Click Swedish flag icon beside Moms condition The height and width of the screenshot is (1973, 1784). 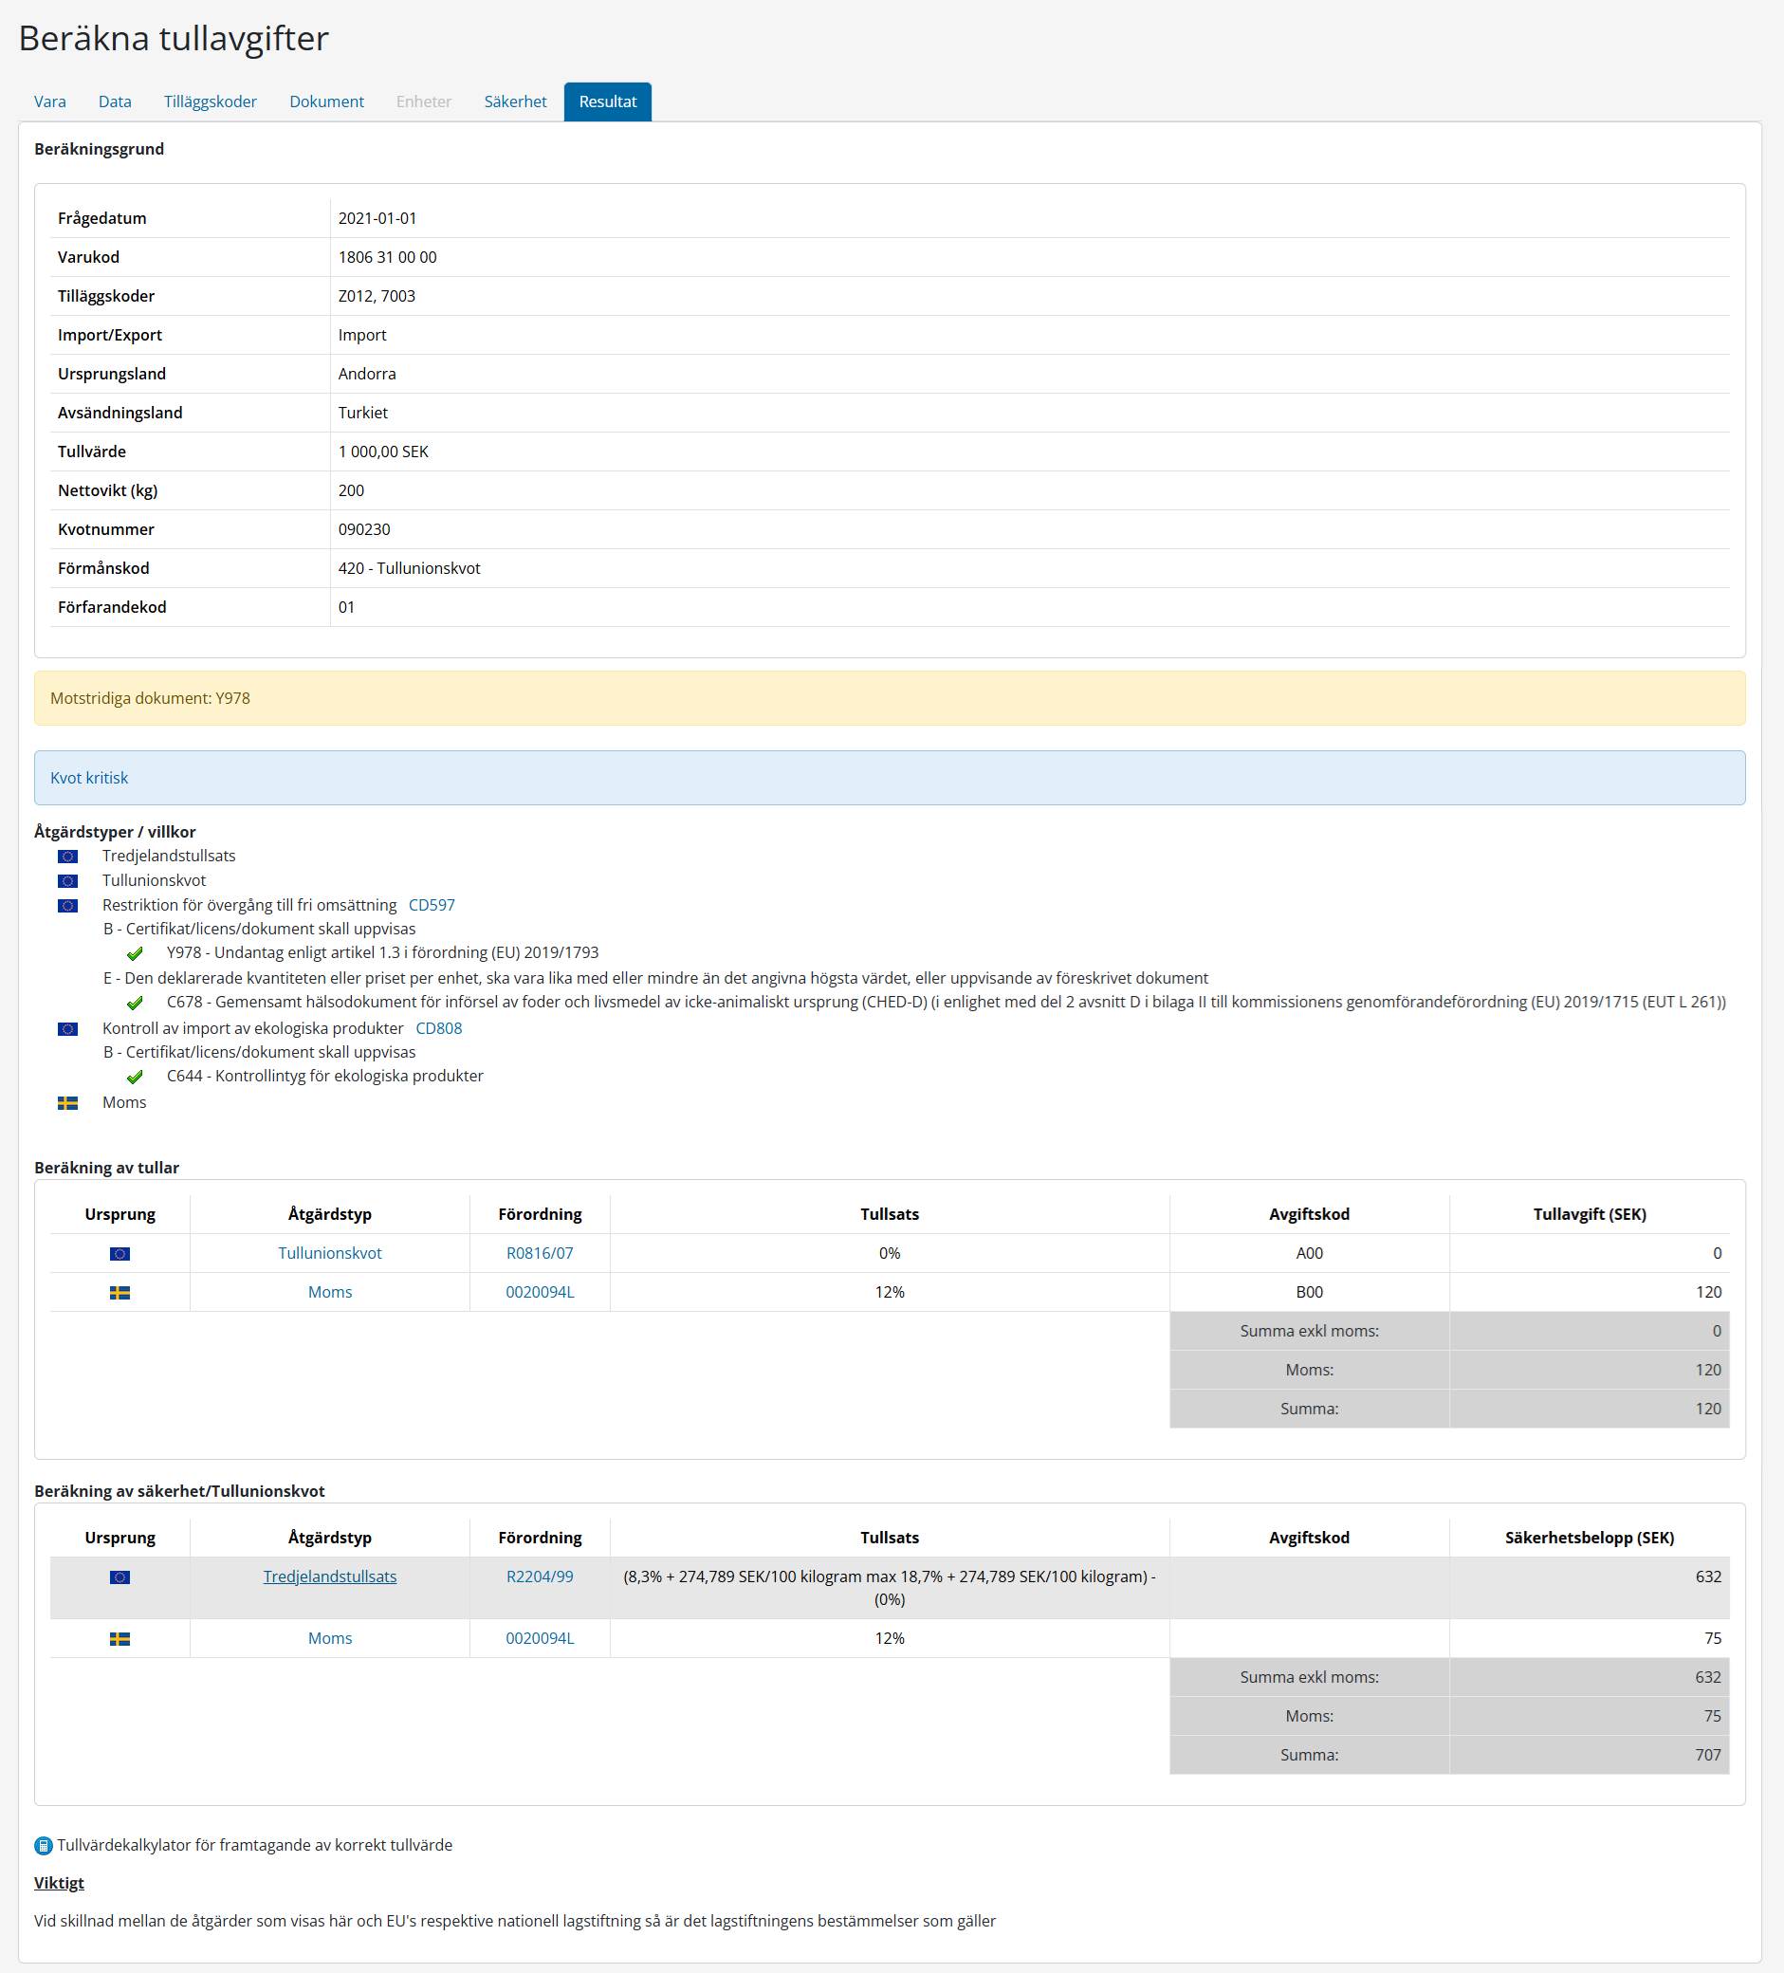[x=67, y=1103]
